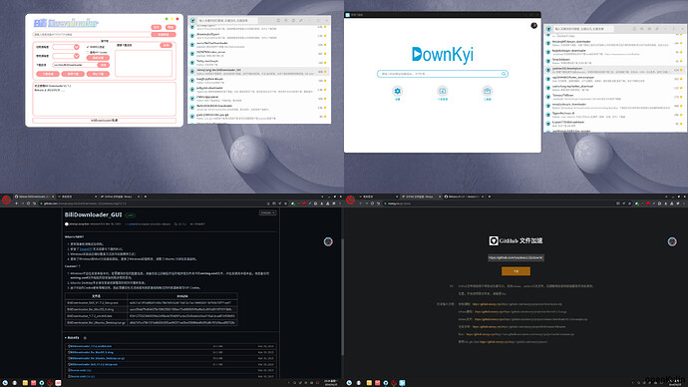Click the green dot window control in Bili Downloader
688x387 pixels.
[167, 19]
